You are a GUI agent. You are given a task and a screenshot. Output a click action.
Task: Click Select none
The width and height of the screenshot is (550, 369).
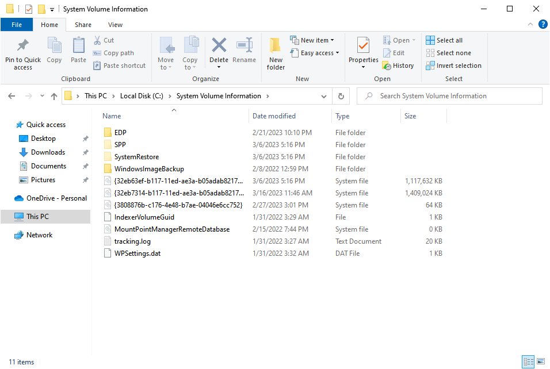[448, 53]
